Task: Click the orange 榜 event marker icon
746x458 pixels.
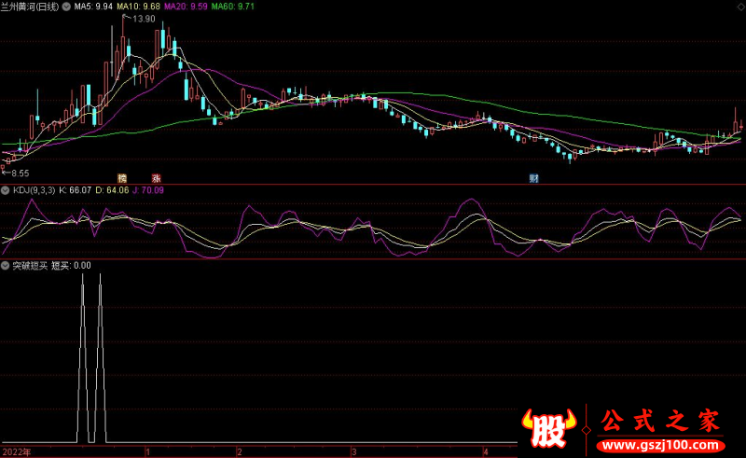Action: tap(121, 177)
